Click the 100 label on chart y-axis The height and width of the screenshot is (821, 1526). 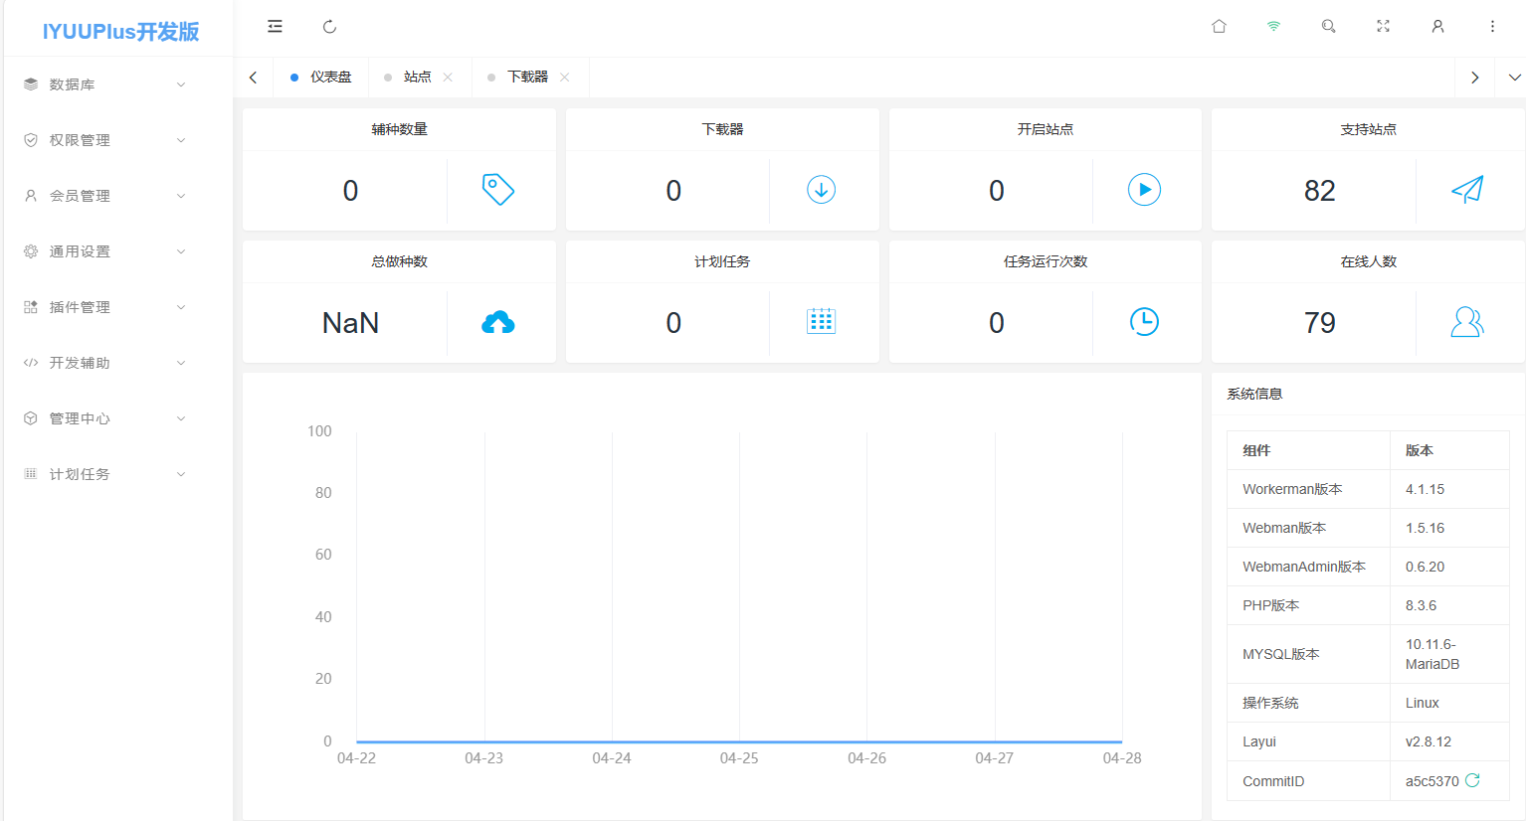point(319,431)
